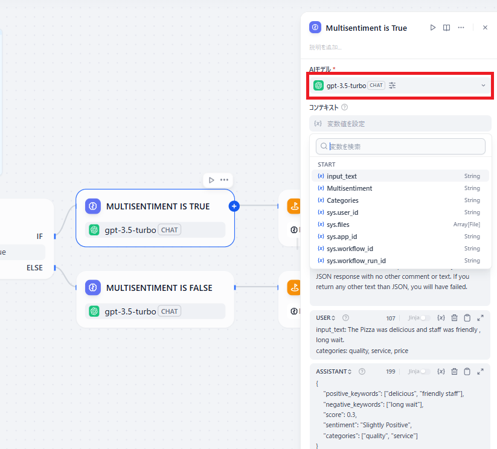Close the Multisentiment is True panel
The width and height of the screenshot is (497, 449).
pos(485,28)
